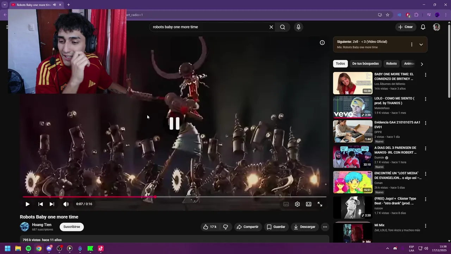Open options for 'A DIAS DEL 3 PARENSEN'
The height and width of the screenshot is (254, 451).
[x=426, y=149]
